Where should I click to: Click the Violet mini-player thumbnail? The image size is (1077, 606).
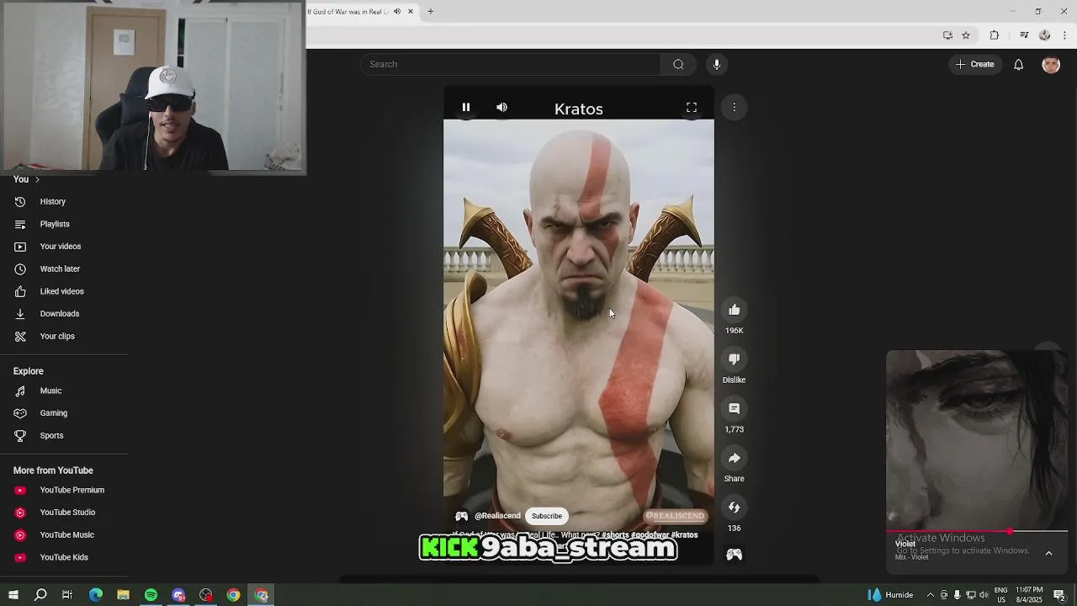click(x=977, y=439)
